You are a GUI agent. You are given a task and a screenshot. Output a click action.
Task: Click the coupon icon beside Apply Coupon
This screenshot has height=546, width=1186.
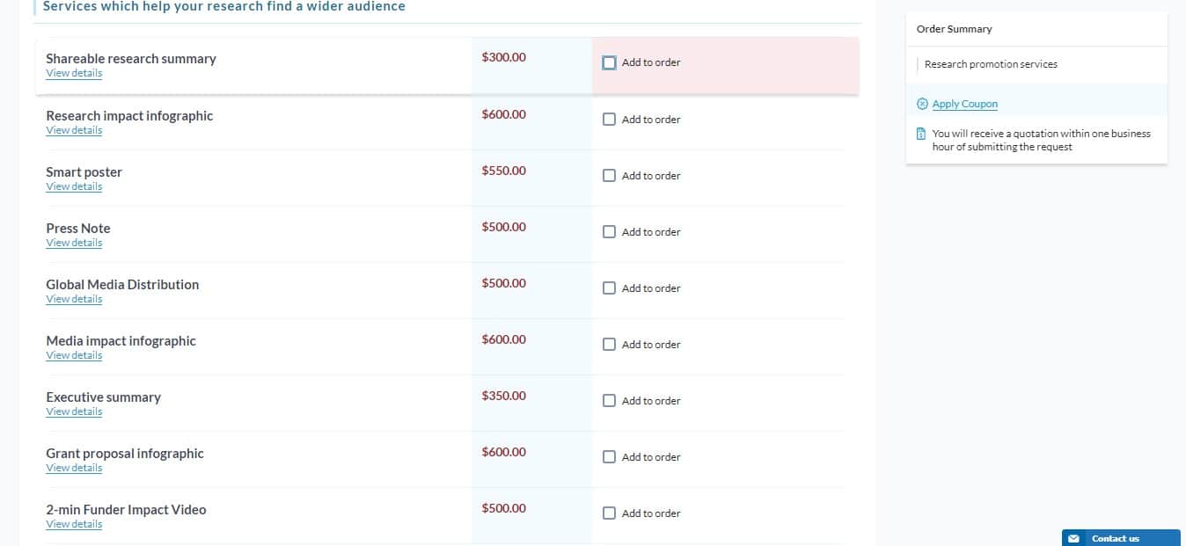[922, 104]
